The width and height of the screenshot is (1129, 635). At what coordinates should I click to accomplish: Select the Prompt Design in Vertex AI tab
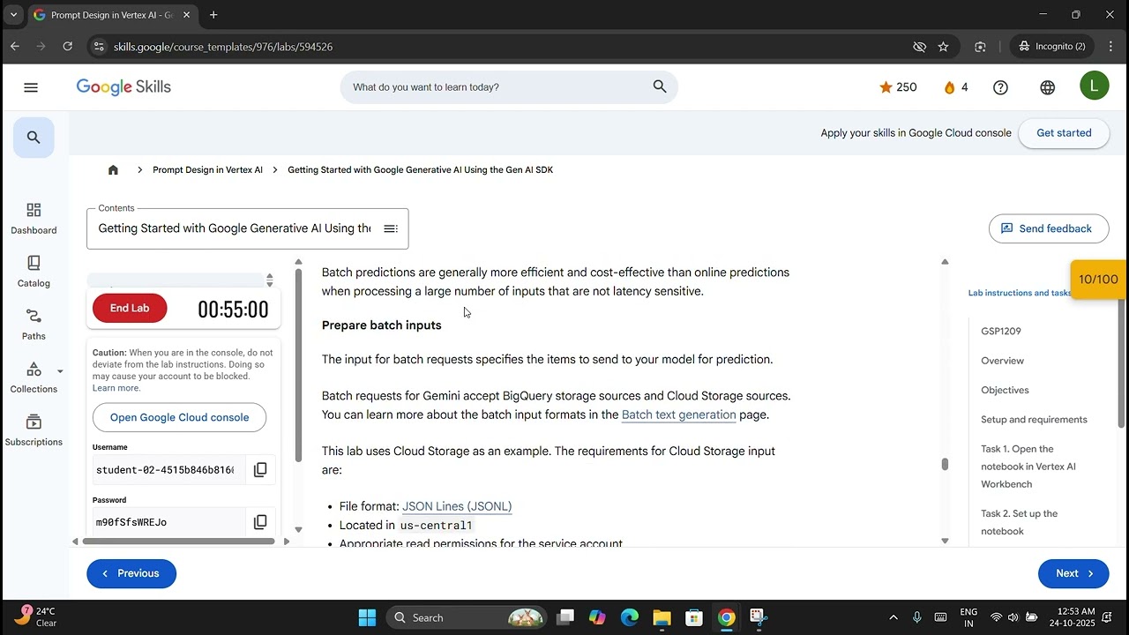coord(111,15)
